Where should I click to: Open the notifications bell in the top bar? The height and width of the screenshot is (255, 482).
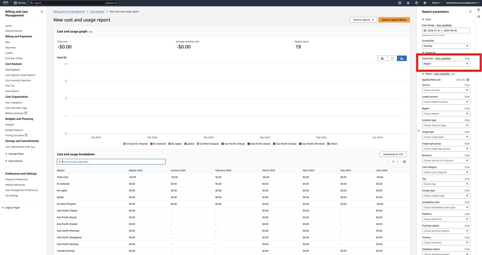pos(408,3)
